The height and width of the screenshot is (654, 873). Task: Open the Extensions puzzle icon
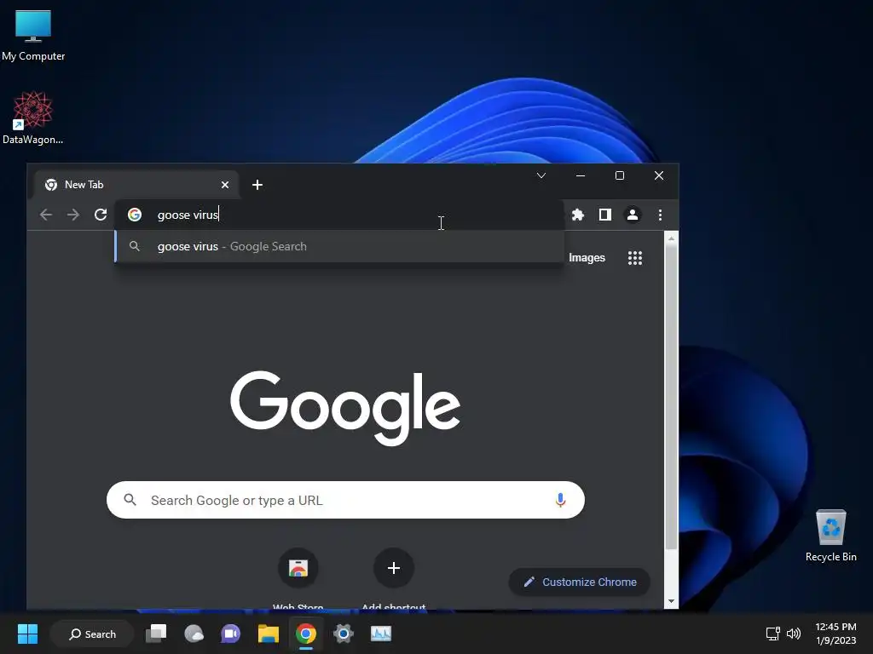pyautogui.click(x=578, y=215)
